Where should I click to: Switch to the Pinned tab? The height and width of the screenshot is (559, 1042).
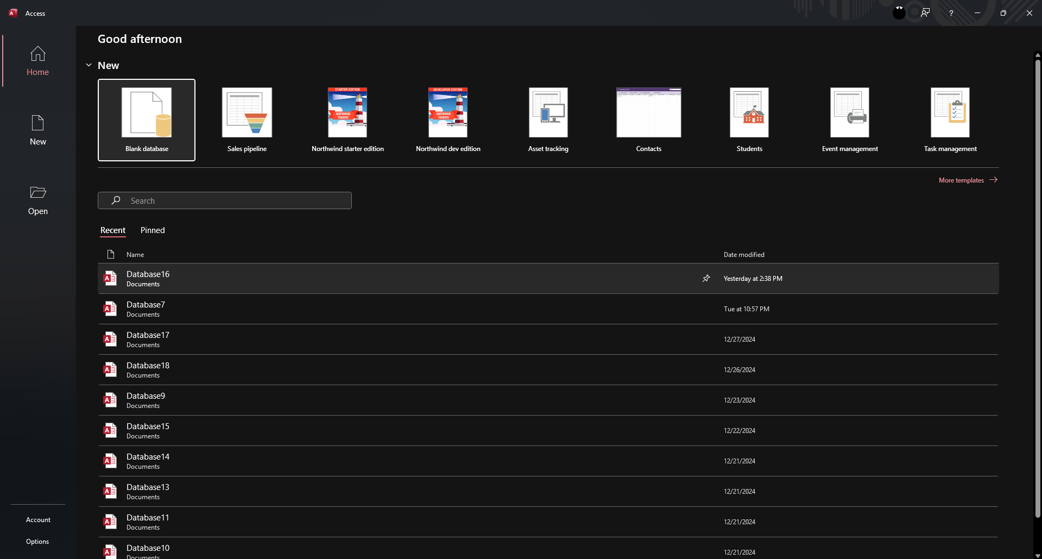click(153, 230)
